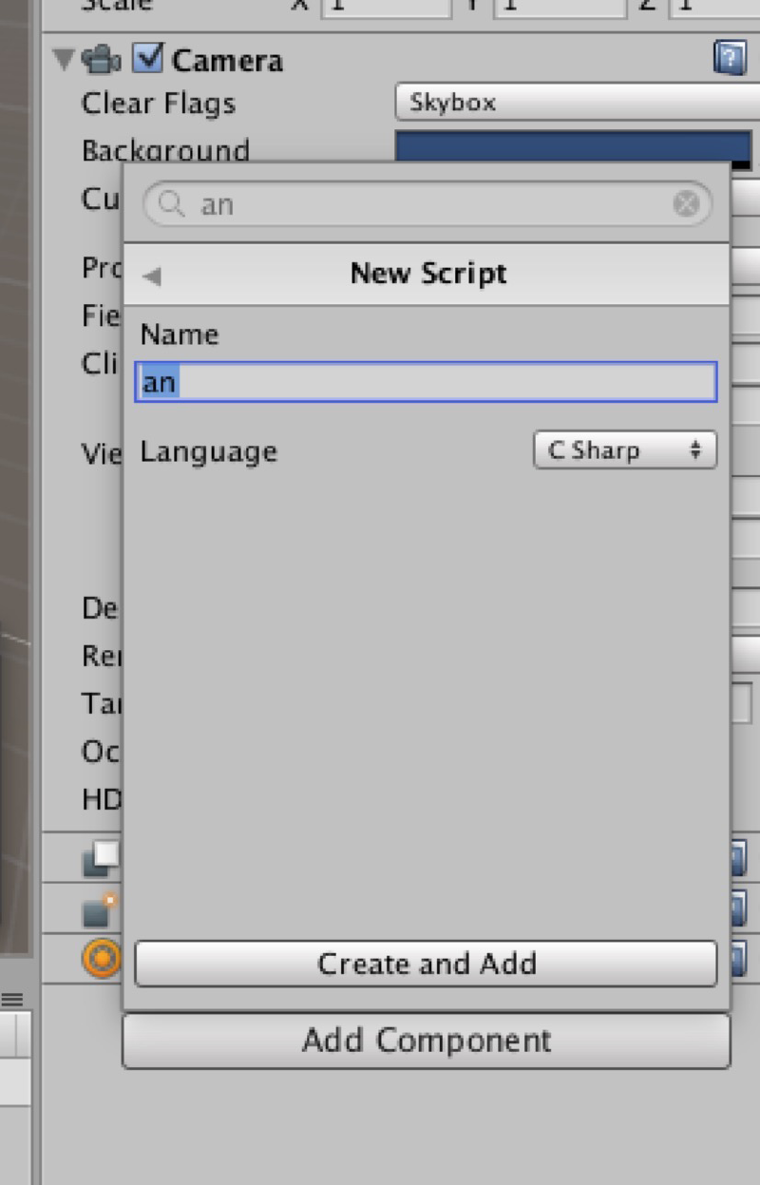760x1185 pixels.
Task: Disable the Camera component checkbox
Action: click(x=147, y=59)
